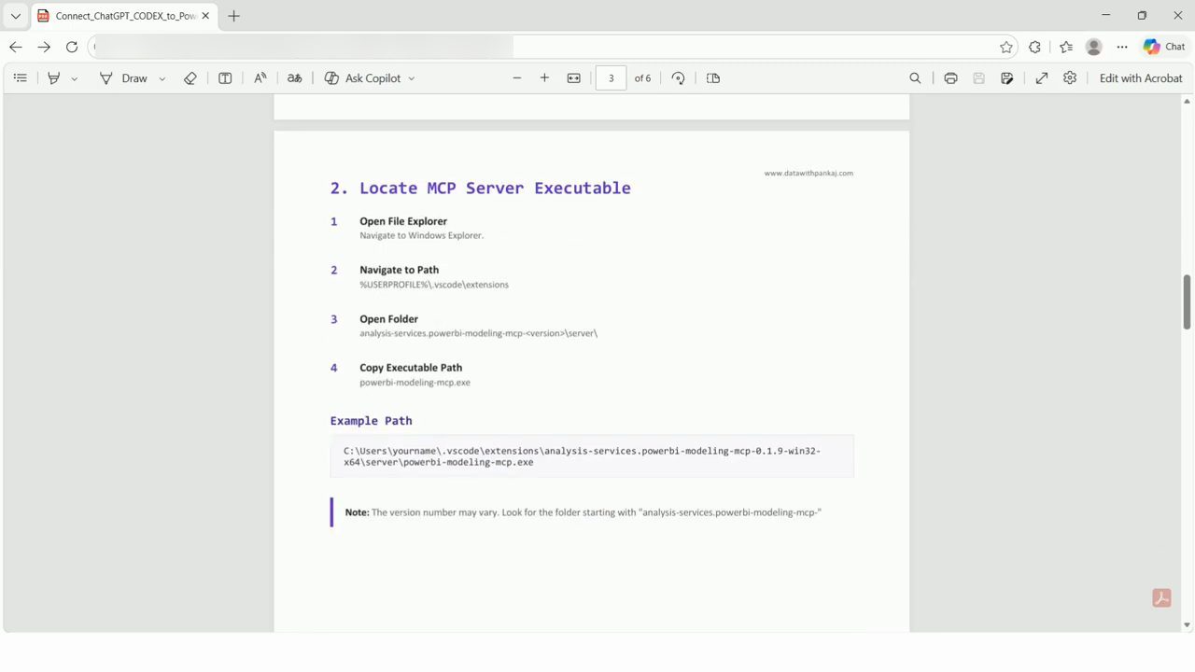Zoom in the PDF
The image size is (1195, 672).
pyautogui.click(x=544, y=78)
